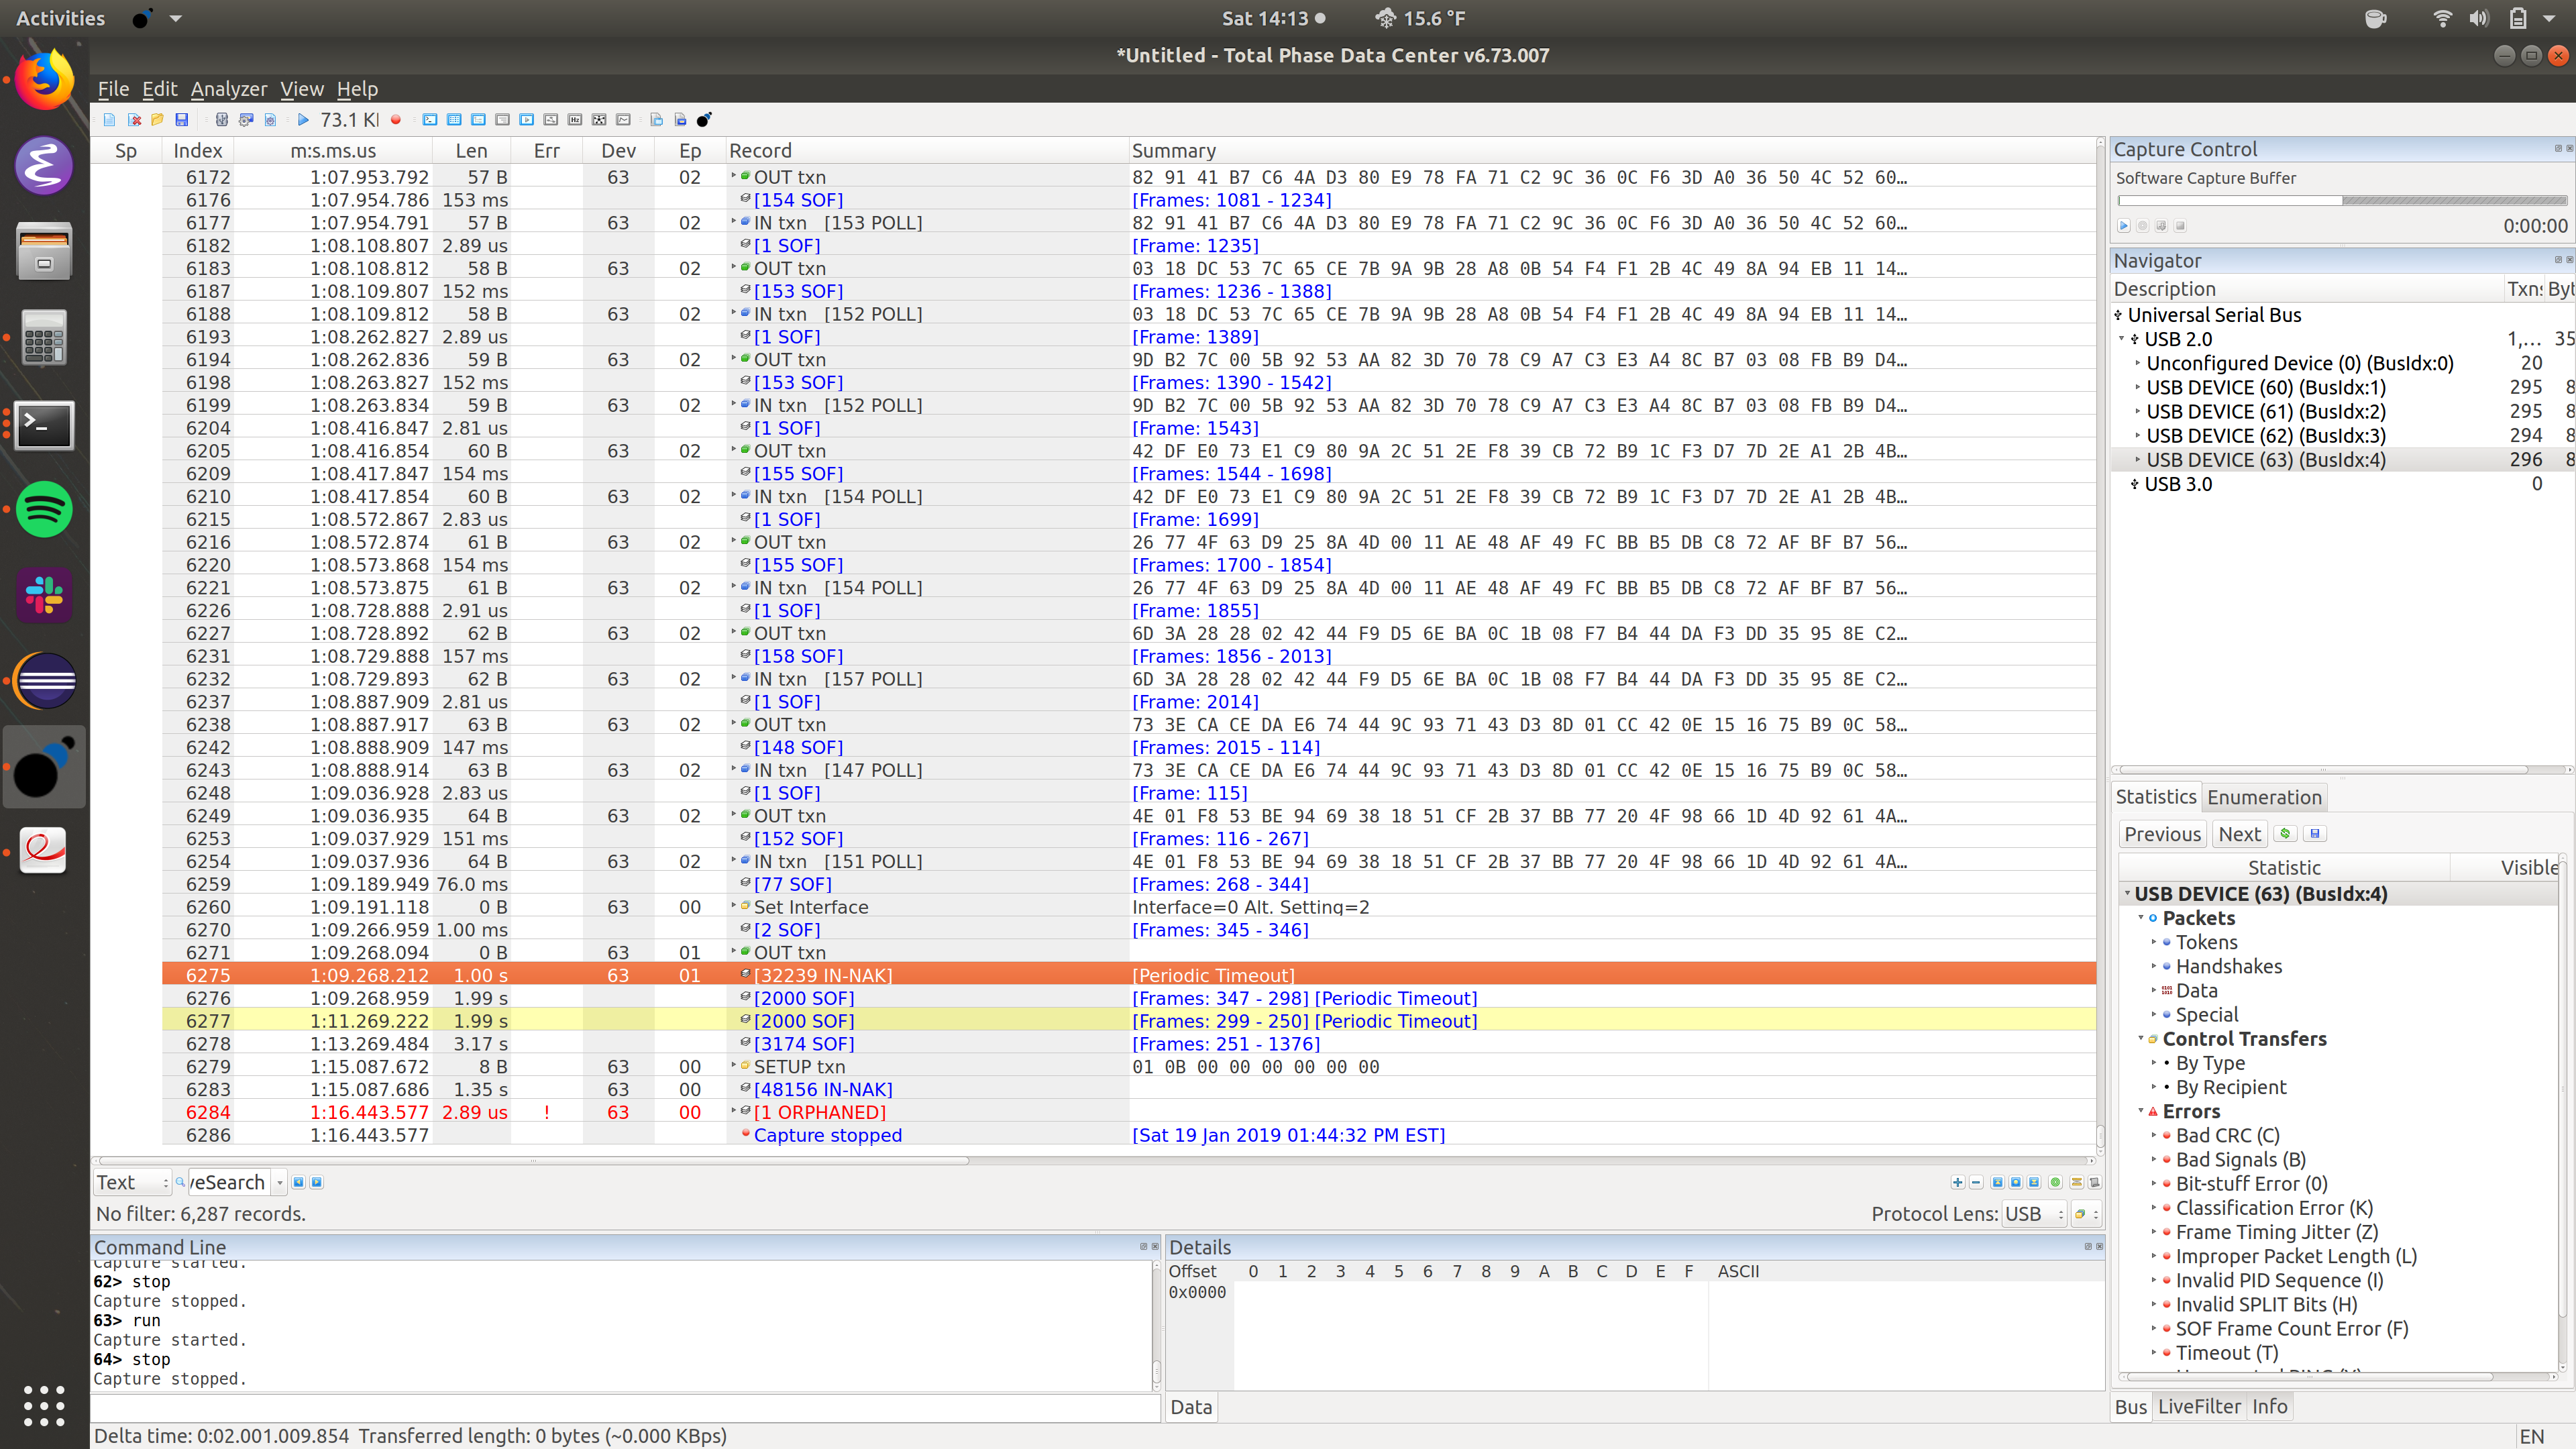Click the Save capture floppy icon
The image size is (2576, 1449).
(x=182, y=120)
